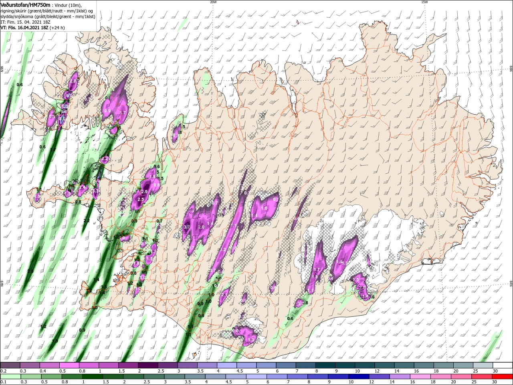Image resolution: width=513 pixels, height=385 pixels.
Task: Click the 'rigning/skúrir (grænt/blátt/rautt' header line
Action: point(47,10)
